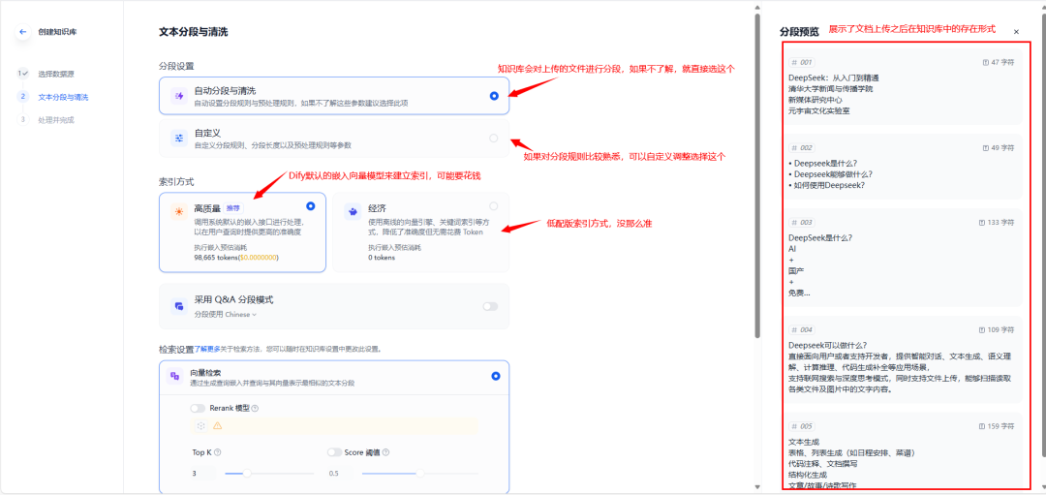This screenshot has width=1046, height=495.
Task: Click the help icon beside Top K
Action: click(x=218, y=452)
